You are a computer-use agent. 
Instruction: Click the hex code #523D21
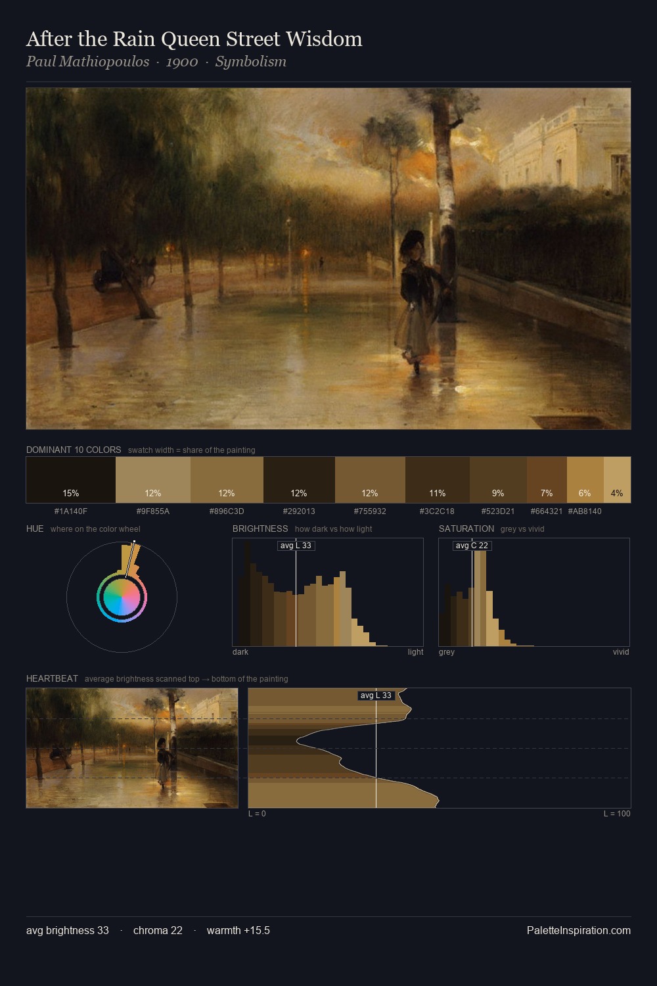498,511
